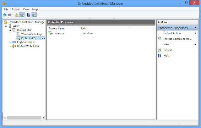Expand the Keyboard Filter tree node

(10, 42)
